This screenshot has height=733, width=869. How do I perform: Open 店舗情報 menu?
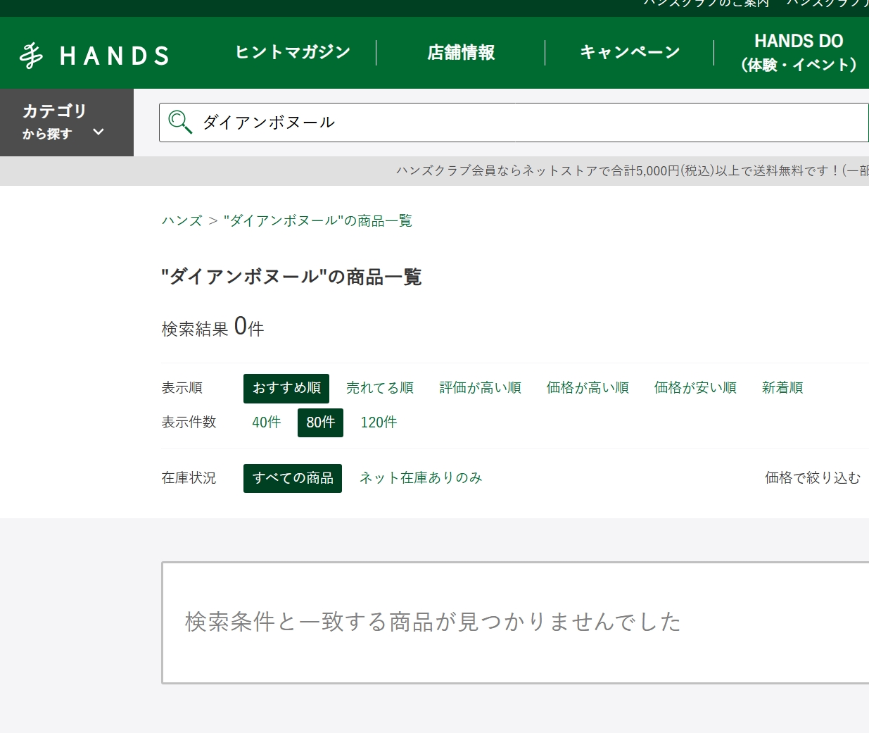coord(461,52)
